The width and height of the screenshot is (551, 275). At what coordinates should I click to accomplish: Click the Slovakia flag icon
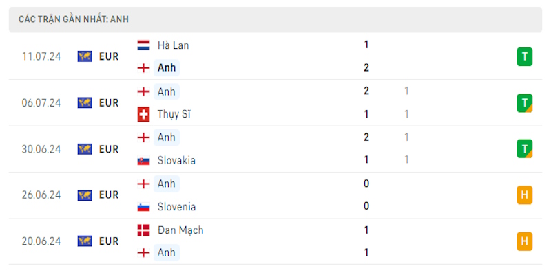tap(143, 160)
